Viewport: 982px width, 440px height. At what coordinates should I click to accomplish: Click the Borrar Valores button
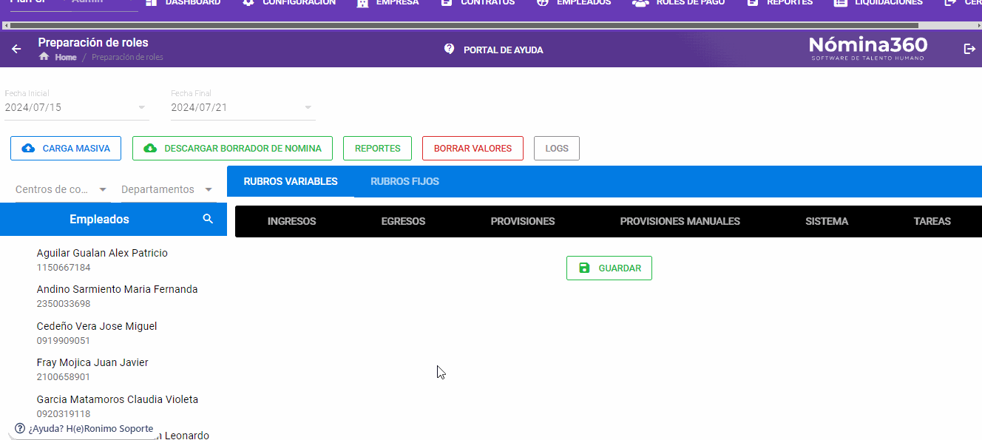pyautogui.click(x=473, y=148)
